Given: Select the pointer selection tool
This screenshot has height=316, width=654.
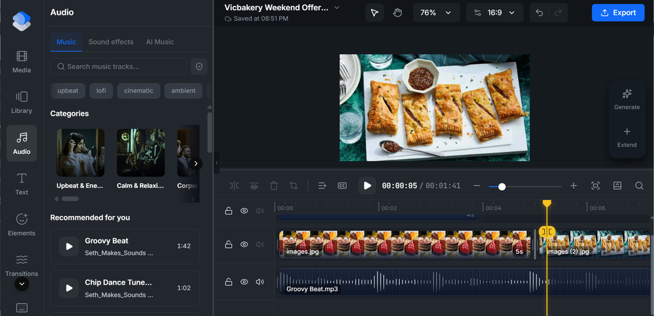Looking at the screenshot, I should click(x=374, y=13).
